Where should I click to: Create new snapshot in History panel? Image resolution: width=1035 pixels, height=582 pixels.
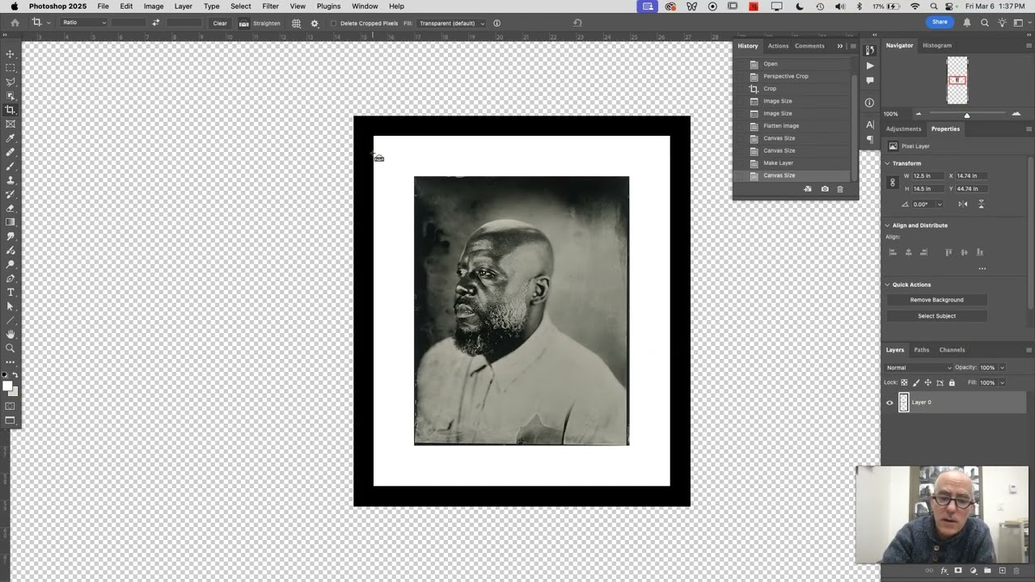pyautogui.click(x=825, y=189)
